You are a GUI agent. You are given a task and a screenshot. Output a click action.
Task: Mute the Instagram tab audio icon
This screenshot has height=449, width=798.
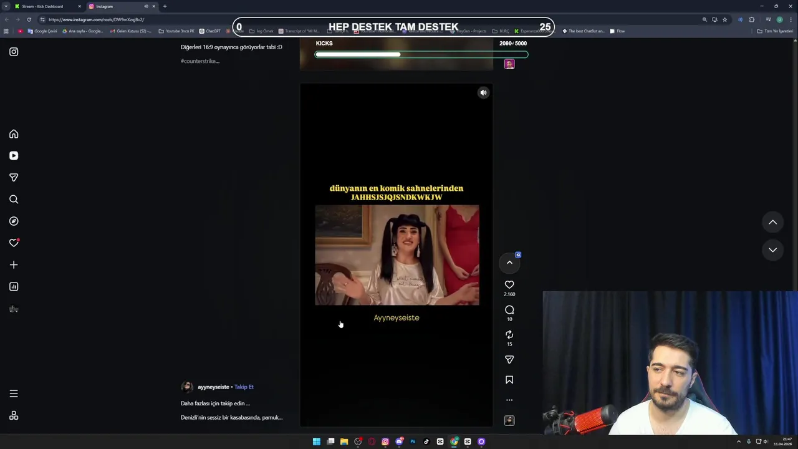click(146, 6)
